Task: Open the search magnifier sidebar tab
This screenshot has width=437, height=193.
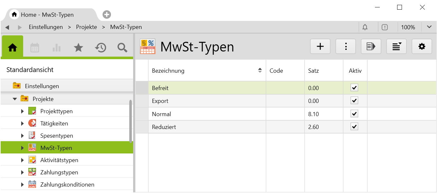Action: tap(122, 48)
